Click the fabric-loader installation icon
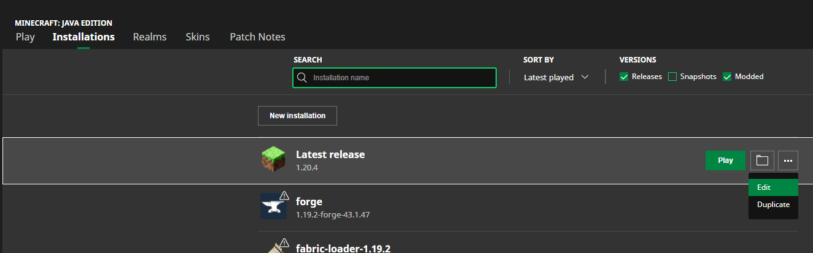This screenshot has width=813, height=253. tap(272, 248)
